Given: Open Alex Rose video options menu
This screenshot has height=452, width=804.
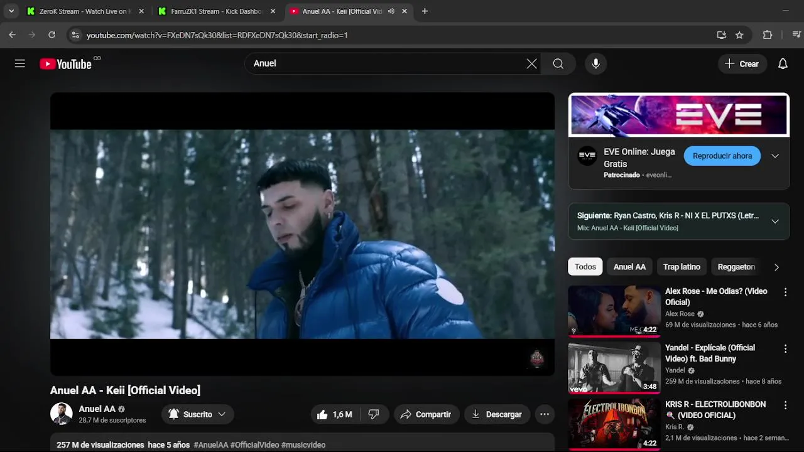Looking at the screenshot, I should click(785, 292).
